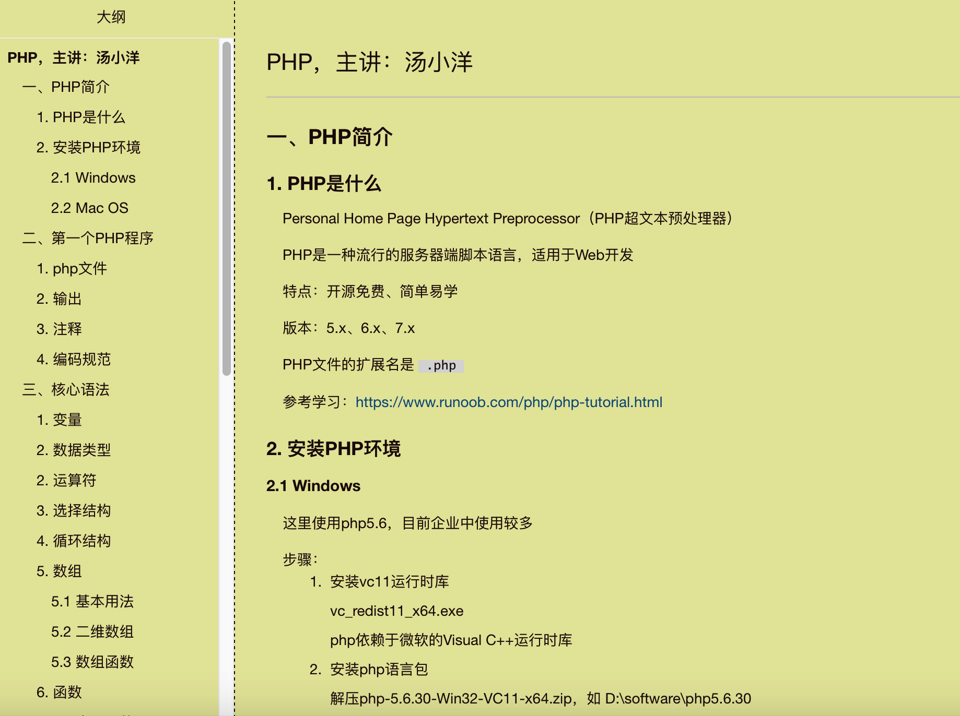Screen dimensions: 960x716
Task: Click the line '特点：开源免费、简单易学'
Action: pos(370,292)
